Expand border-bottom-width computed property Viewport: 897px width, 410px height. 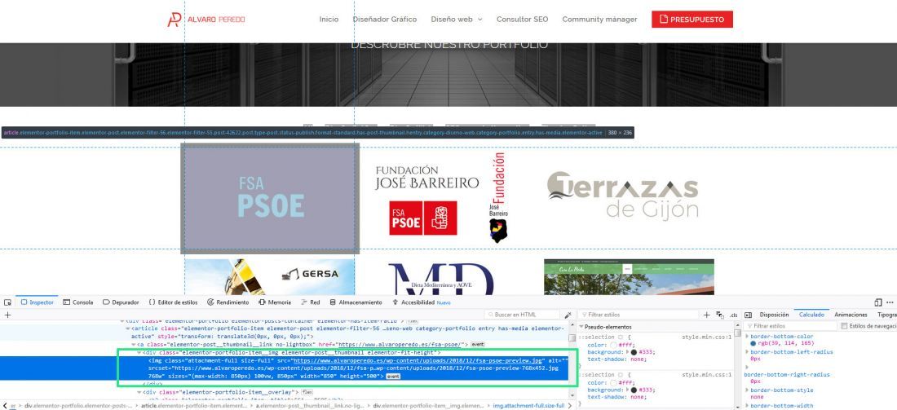(747, 405)
